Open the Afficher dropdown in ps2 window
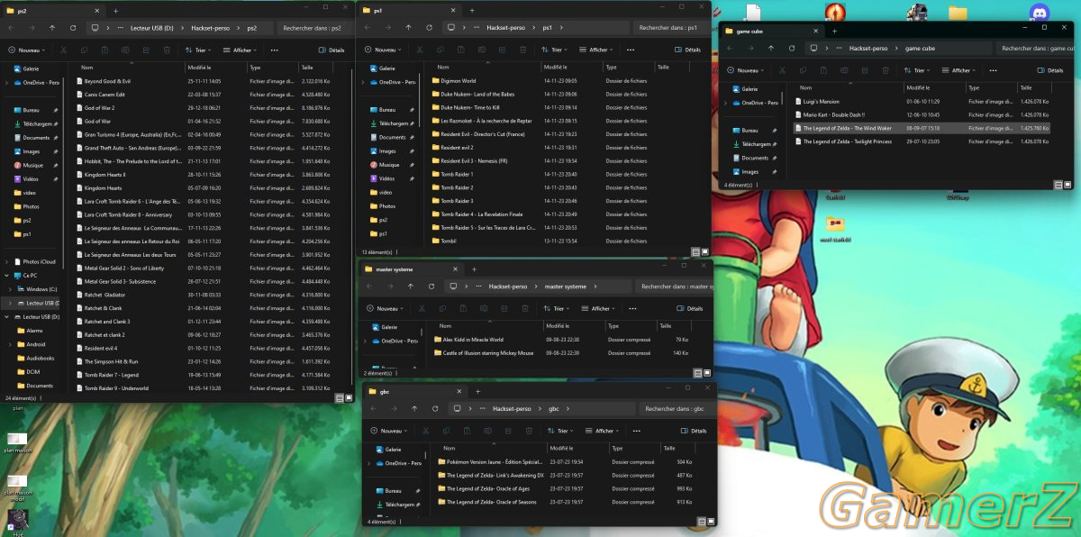 pos(239,50)
